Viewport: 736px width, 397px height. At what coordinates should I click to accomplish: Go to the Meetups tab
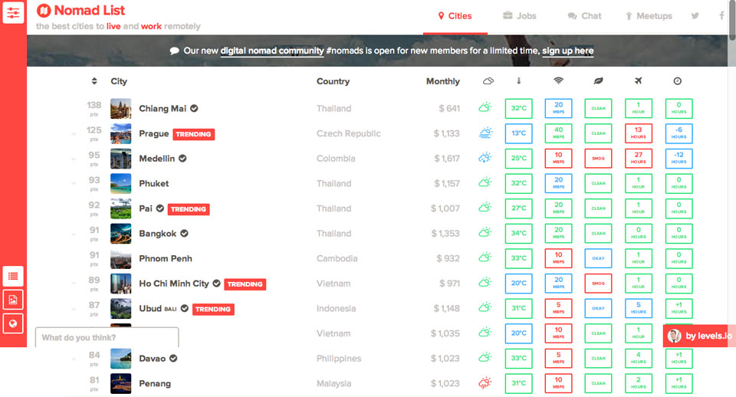[x=649, y=16]
